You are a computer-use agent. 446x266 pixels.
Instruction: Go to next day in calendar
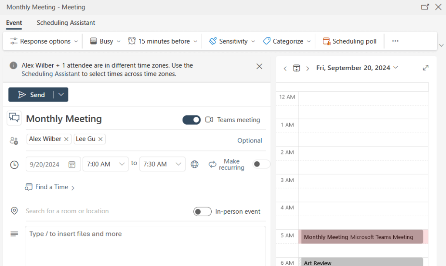(307, 68)
